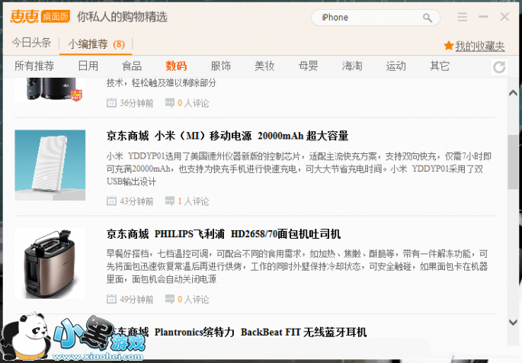
Task: Click 0 人评论 beside 36分钟前
Action: click(194, 103)
